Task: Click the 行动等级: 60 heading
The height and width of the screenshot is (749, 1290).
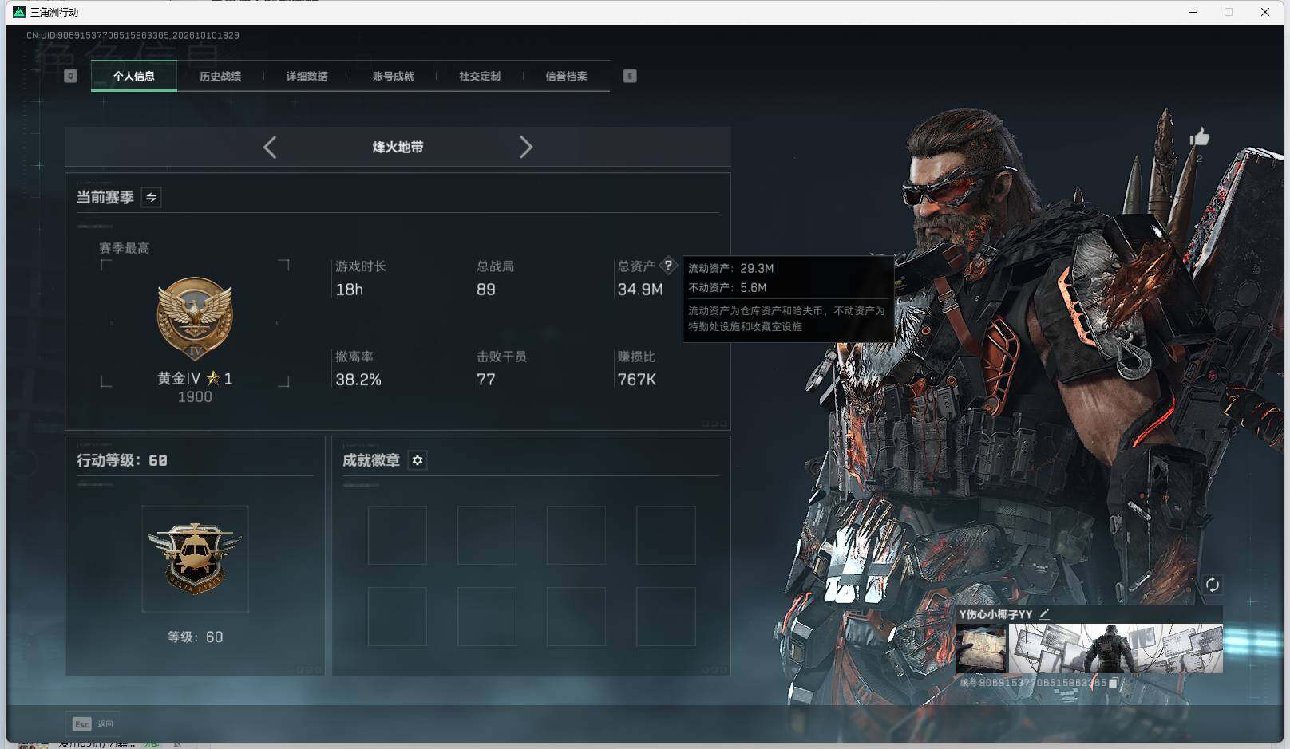Action: pos(121,460)
